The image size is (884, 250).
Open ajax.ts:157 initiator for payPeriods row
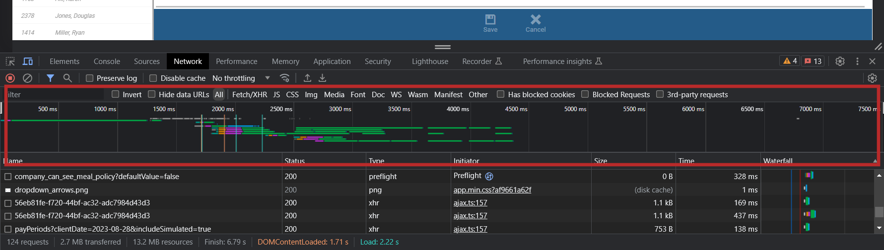pyautogui.click(x=471, y=229)
